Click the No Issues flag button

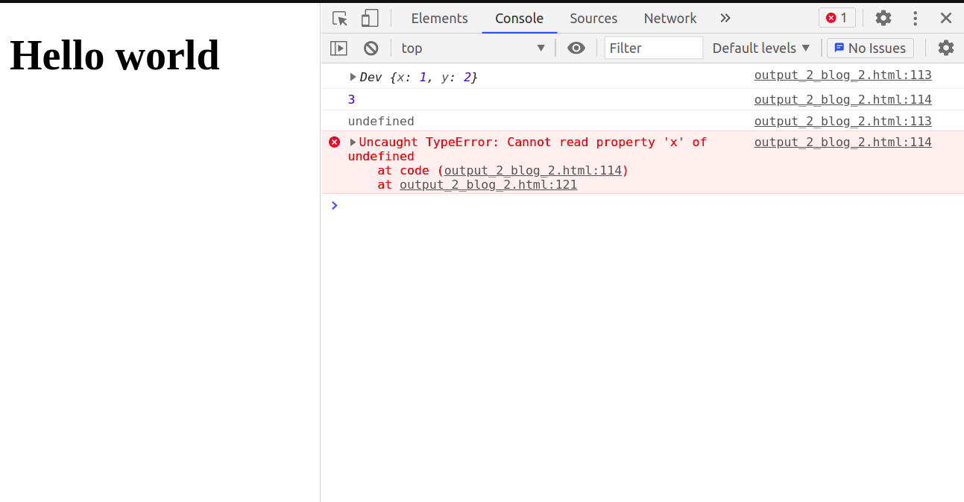pyautogui.click(x=869, y=48)
